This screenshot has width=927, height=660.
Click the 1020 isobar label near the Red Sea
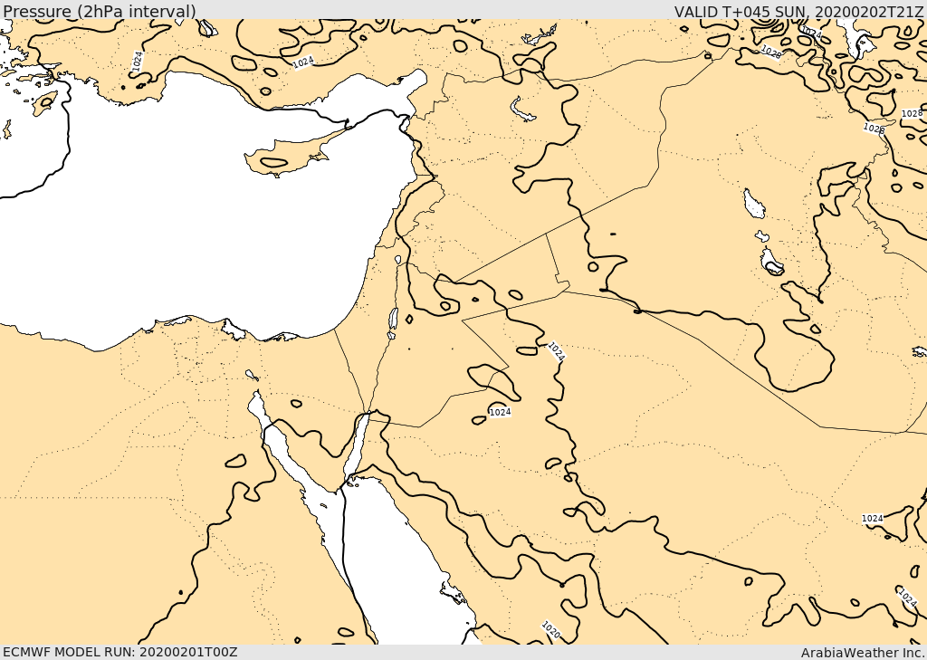coord(550,630)
